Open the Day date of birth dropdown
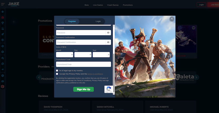Screen dimensions: 219x113 click(83, 55)
